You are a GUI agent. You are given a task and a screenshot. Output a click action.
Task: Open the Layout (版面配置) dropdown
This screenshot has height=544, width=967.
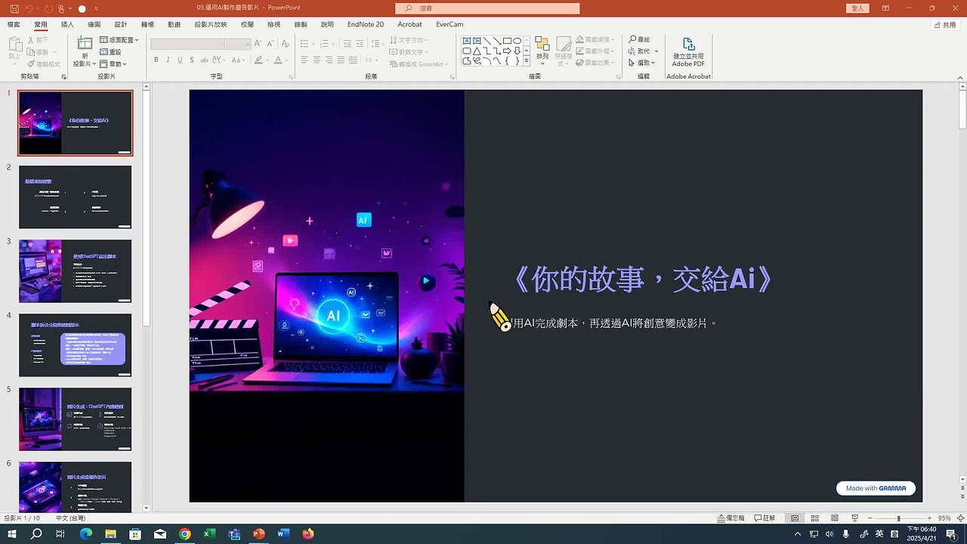[x=119, y=40]
